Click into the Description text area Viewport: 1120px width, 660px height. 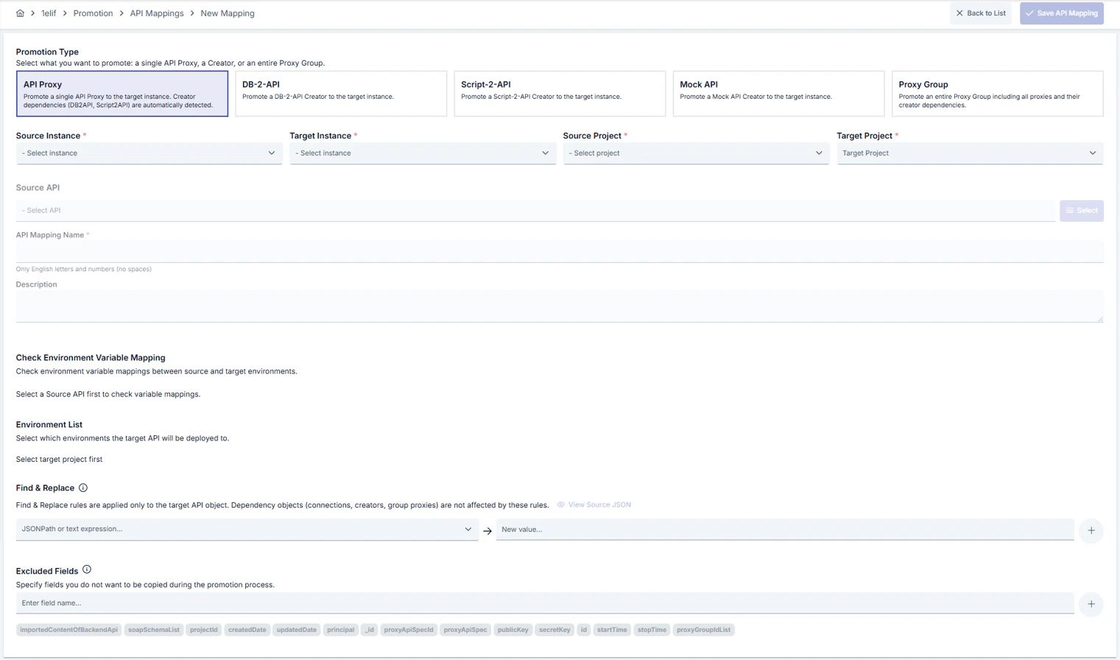pyautogui.click(x=560, y=306)
